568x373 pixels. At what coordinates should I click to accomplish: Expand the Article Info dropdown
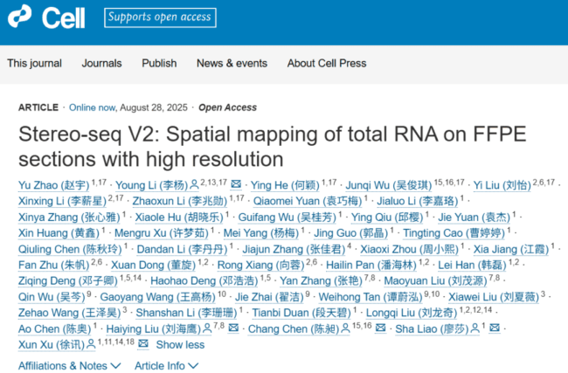[164, 365]
